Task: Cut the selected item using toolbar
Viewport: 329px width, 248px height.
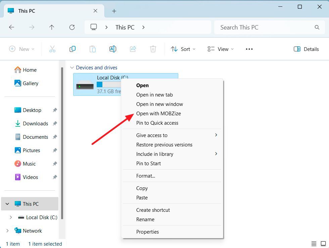Action: click(x=52, y=49)
